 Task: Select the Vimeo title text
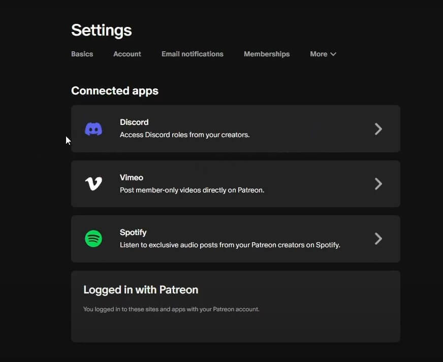pos(132,177)
